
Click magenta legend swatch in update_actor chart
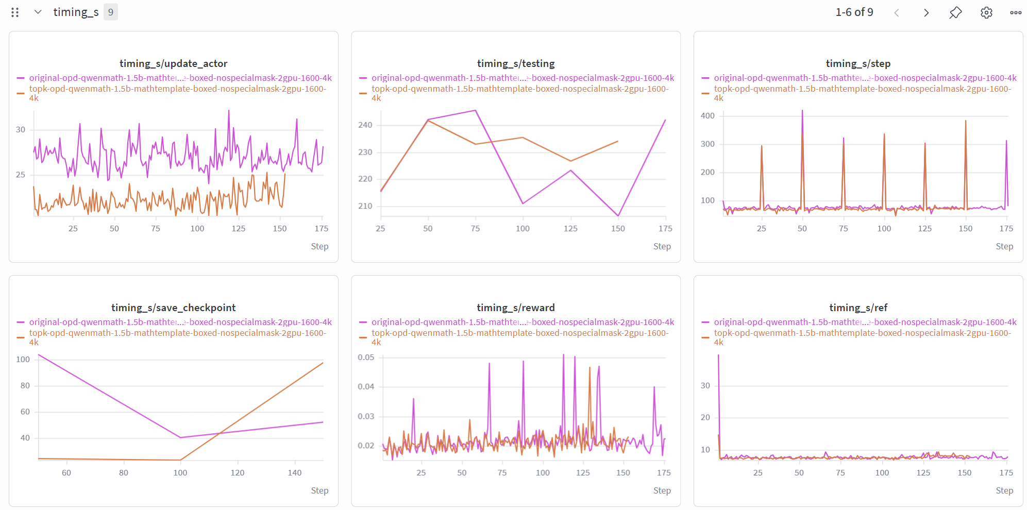point(21,78)
